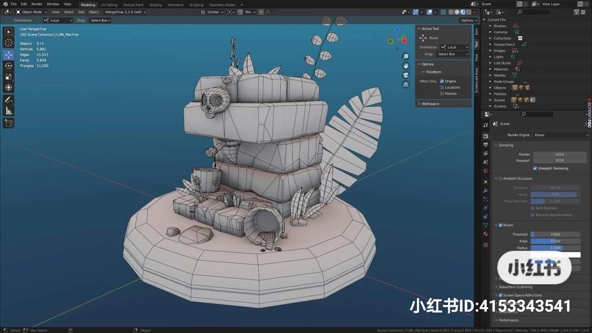Select the combined Transform tool
The height and width of the screenshot is (333, 592).
pyautogui.click(x=9, y=88)
